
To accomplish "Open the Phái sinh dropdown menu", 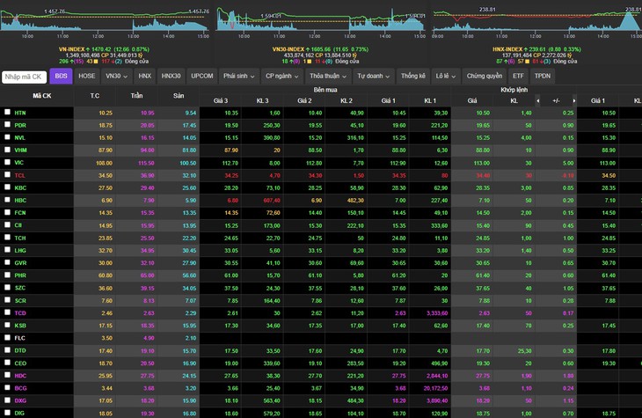I will pyautogui.click(x=238, y=77).
